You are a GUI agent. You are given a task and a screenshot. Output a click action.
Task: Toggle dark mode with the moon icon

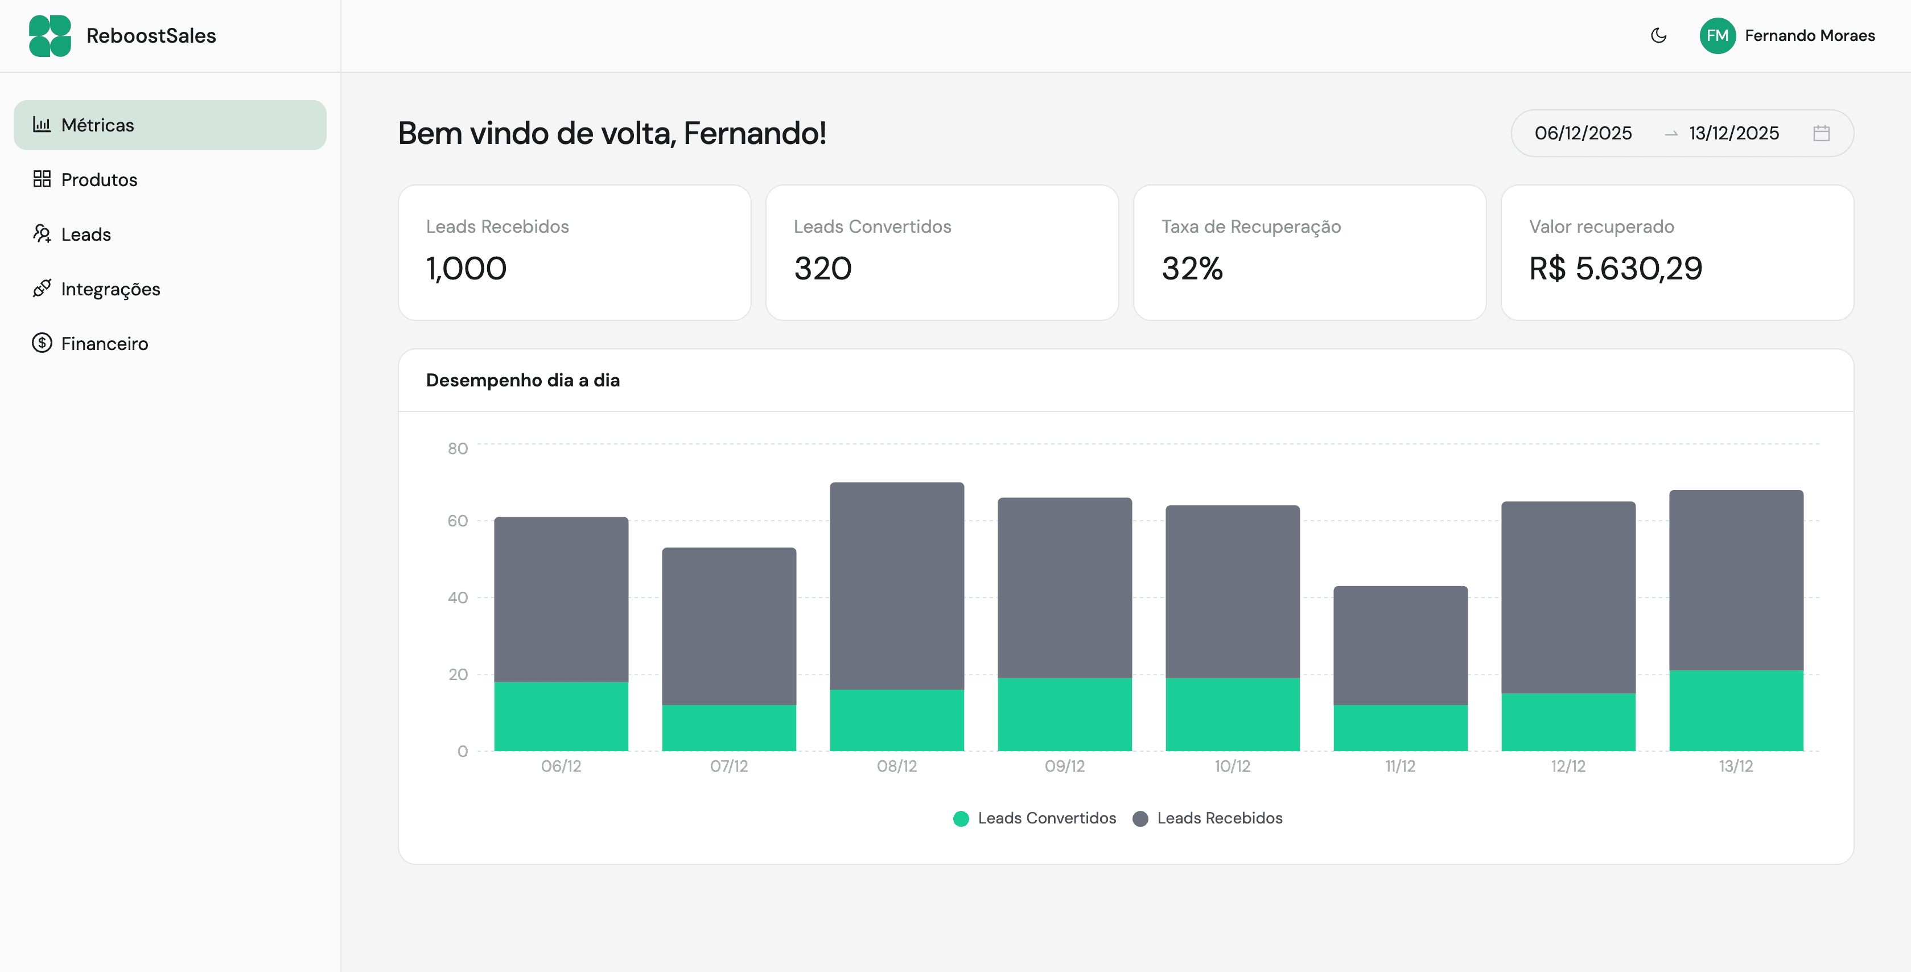[1659, 36]
